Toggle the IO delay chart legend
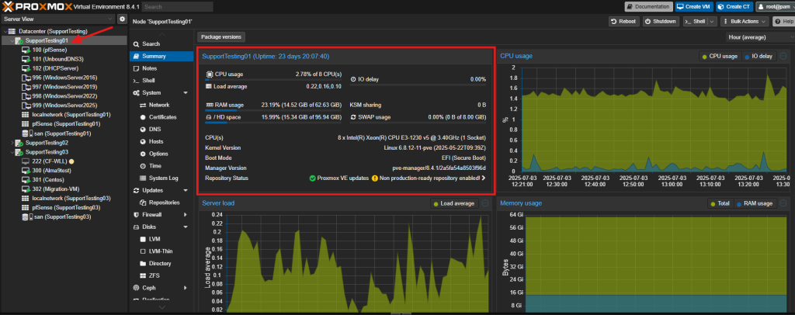This screenshot has width=795, height=315. 759,56
